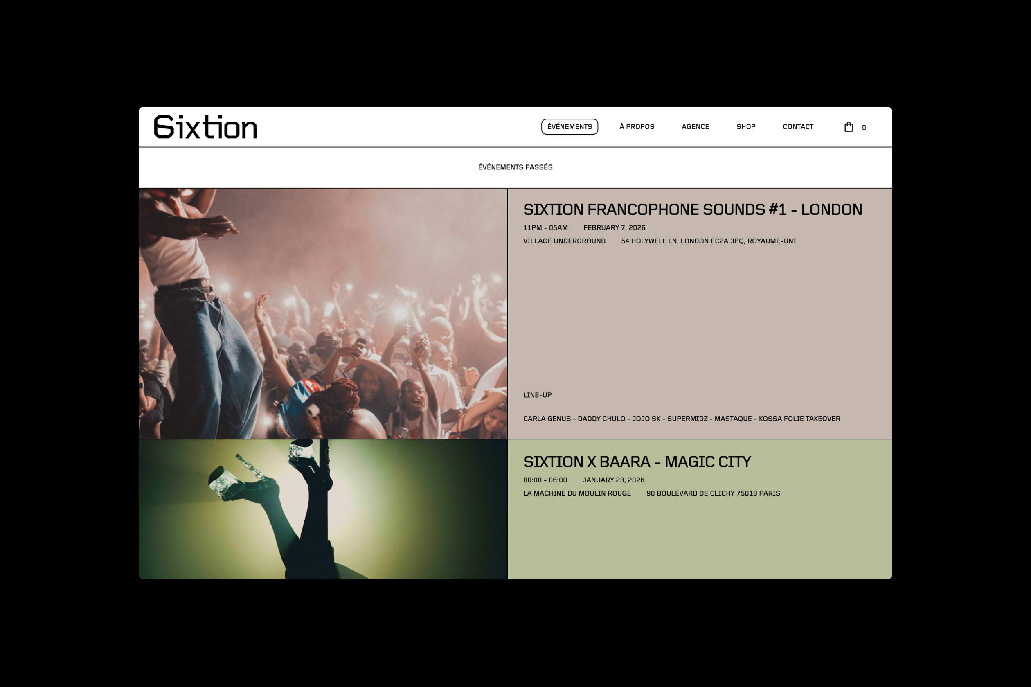1031x687 pixels.
Task: Open the Shop menu link
Action: 746,126
